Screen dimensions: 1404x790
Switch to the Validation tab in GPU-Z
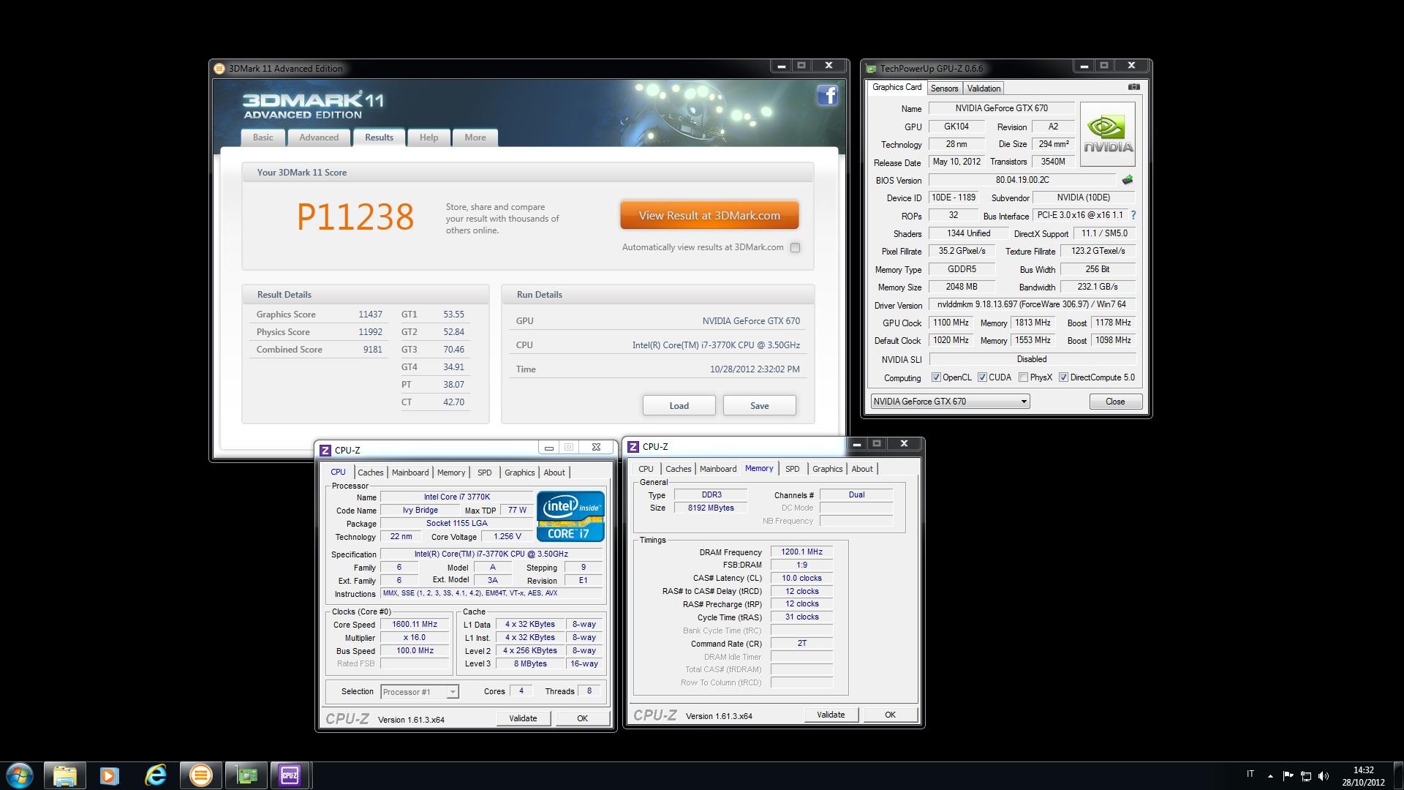point(984,89)
